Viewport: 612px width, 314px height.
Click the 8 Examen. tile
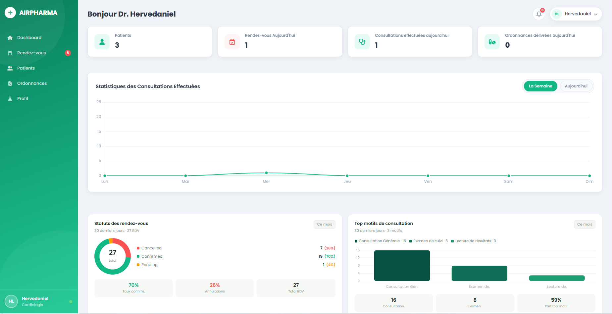point(475,303)
